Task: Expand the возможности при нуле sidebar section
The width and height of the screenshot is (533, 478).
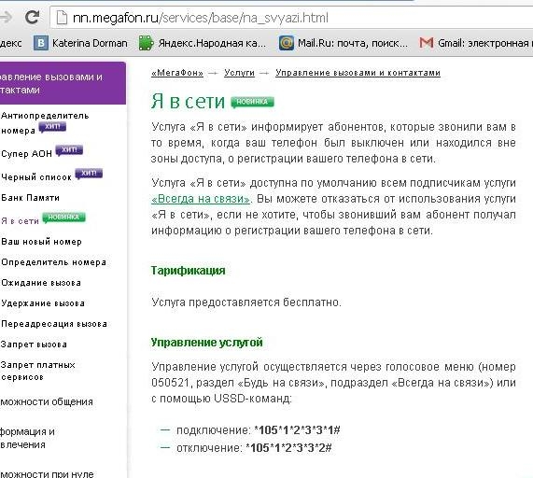Action: 47,473
